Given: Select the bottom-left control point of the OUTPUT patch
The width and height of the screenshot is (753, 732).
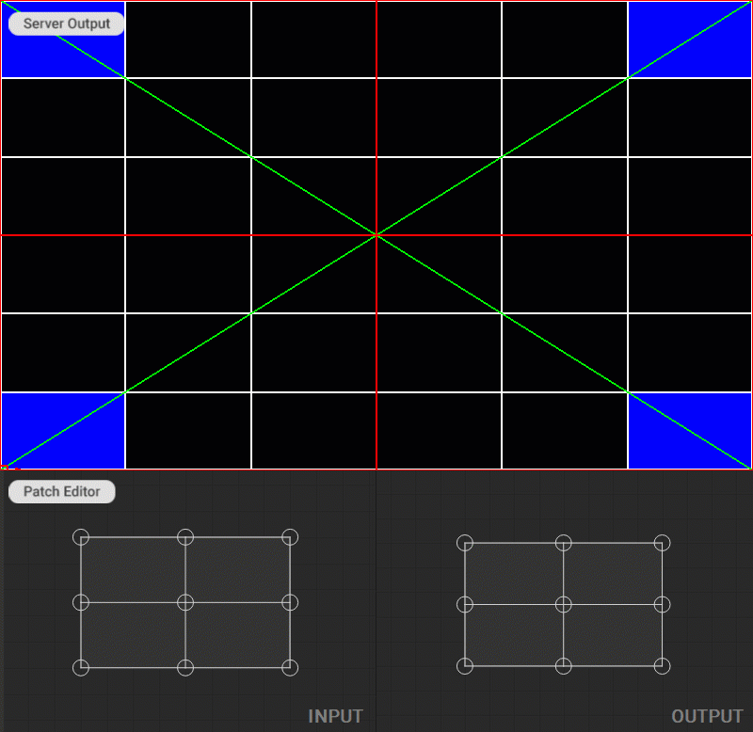Looking at the screenshot, I should tap(465, 666).
